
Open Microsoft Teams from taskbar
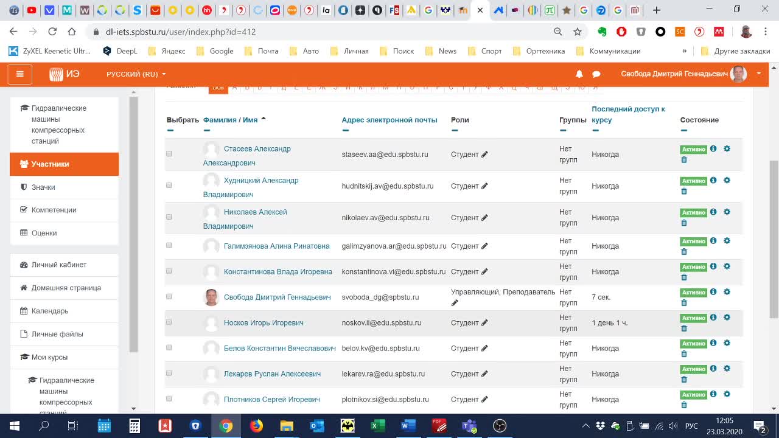pyautogui.click(x=469, y=426)
